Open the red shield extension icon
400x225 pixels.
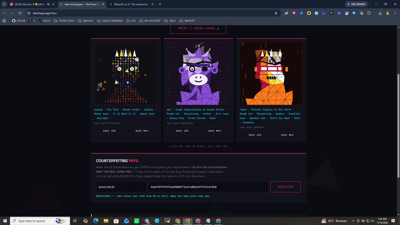coord(294,13)
